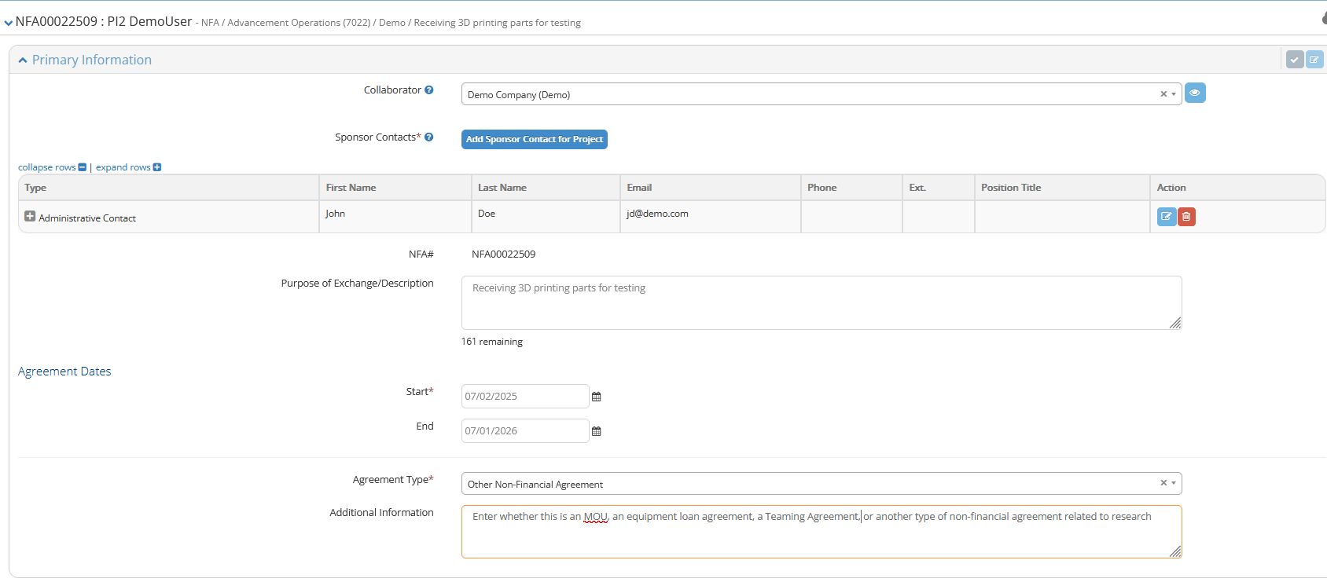The image size is (1327, 582).
Task: Collapse the Primary Information section
Action: pos(23,60)
